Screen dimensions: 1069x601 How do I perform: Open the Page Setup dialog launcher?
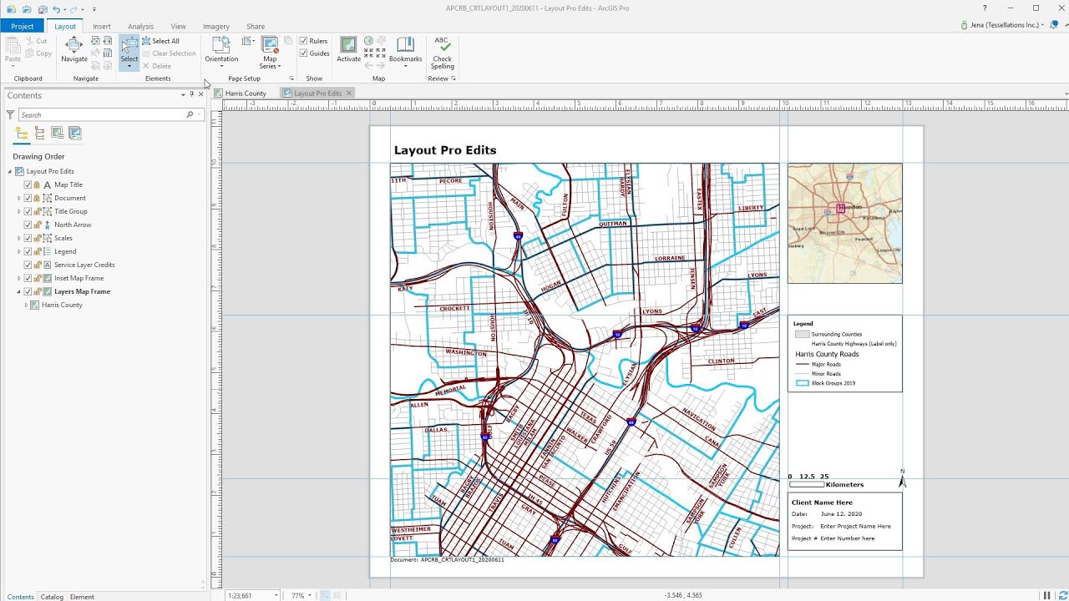click(x=291, y=78)
